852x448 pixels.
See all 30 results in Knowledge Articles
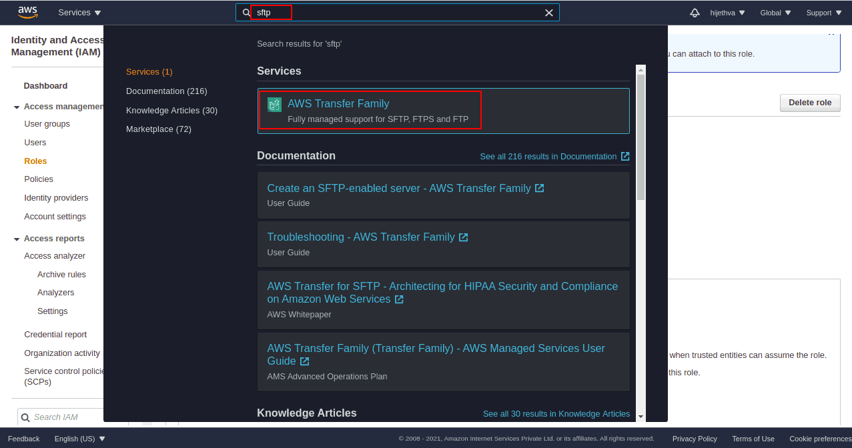tap(556, 414)
